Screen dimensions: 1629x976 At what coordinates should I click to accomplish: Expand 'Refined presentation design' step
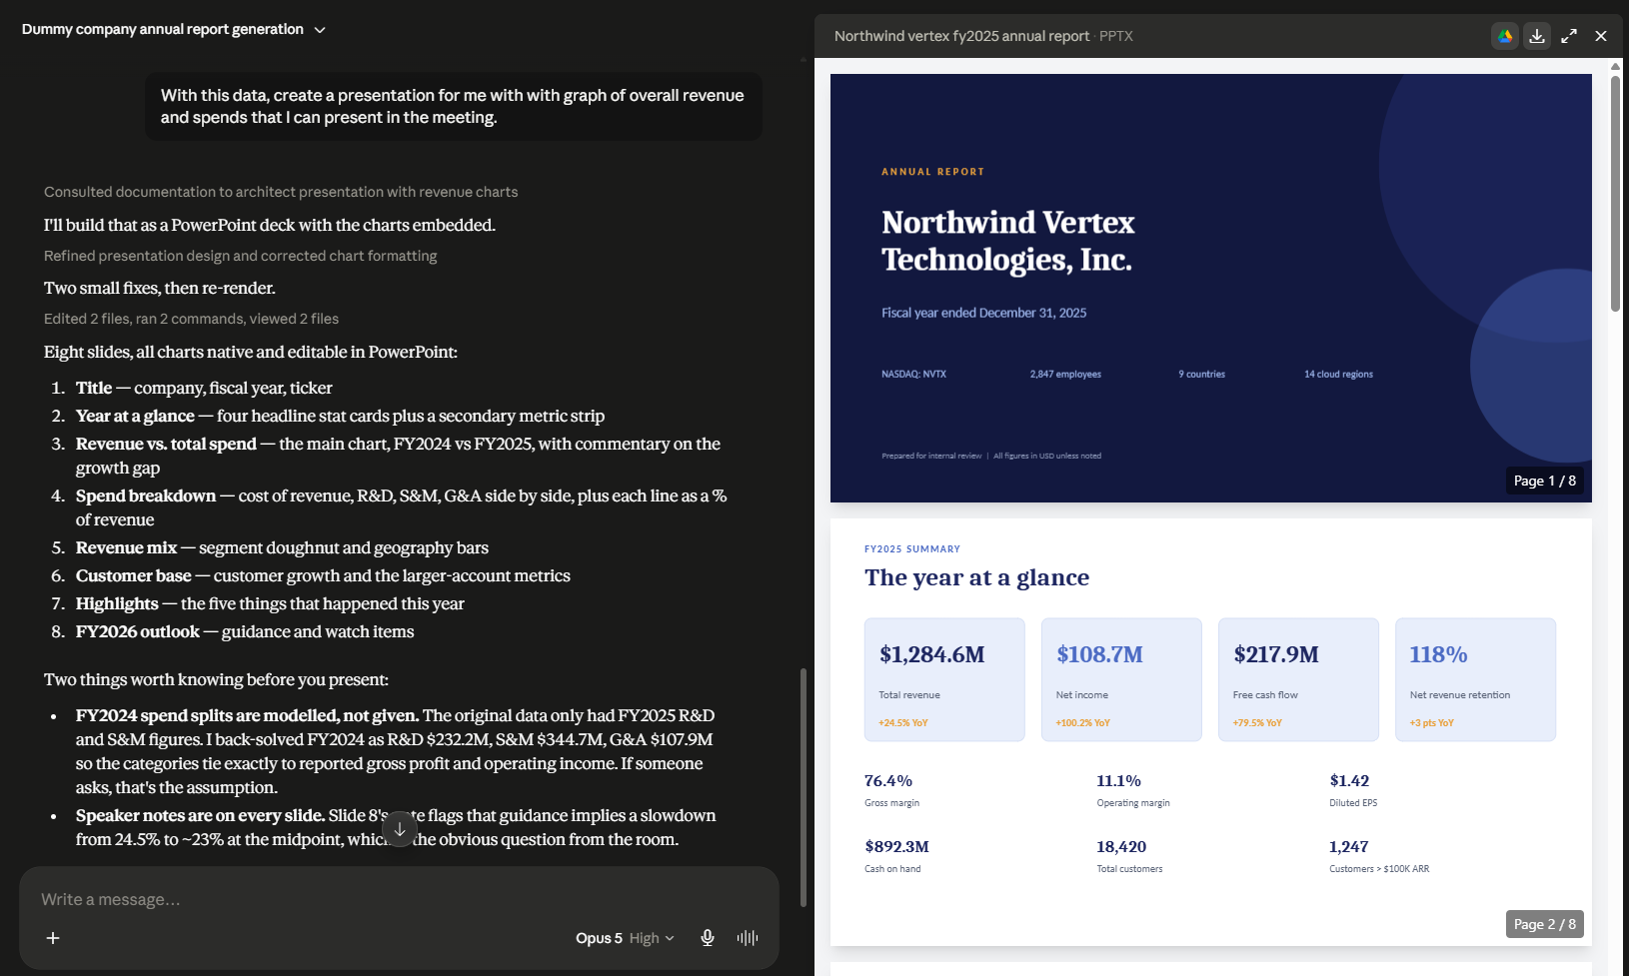tap(240, 256)
